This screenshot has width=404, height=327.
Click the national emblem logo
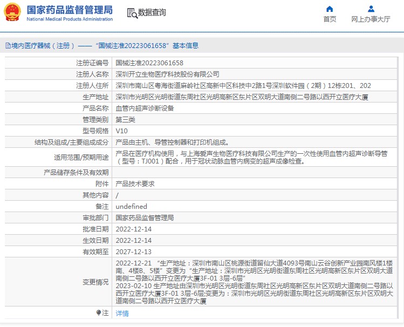click(x=12, y=12)
